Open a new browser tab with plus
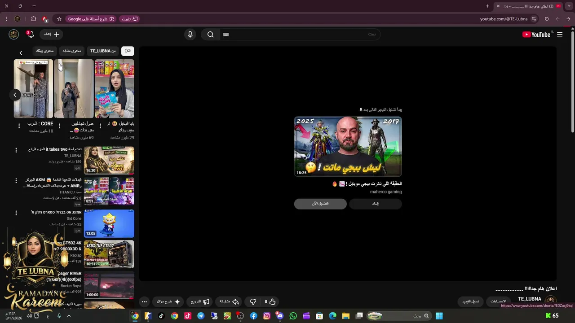 click(487, 6)
